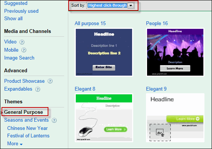
Task: Choose the Festival of Lanterns theme
Action: [29, 136]
